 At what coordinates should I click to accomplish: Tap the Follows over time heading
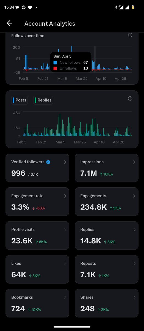pyautogui.click(x=28, y=36)
